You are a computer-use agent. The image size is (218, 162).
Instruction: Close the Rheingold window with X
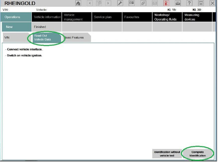212,3
